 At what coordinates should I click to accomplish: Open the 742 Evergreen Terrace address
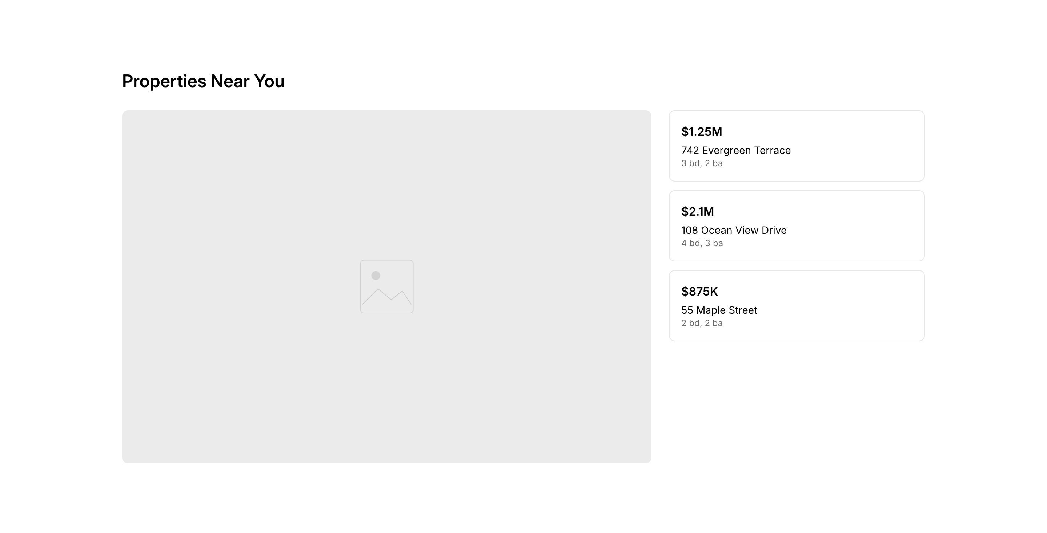click(x=736, y=151)
